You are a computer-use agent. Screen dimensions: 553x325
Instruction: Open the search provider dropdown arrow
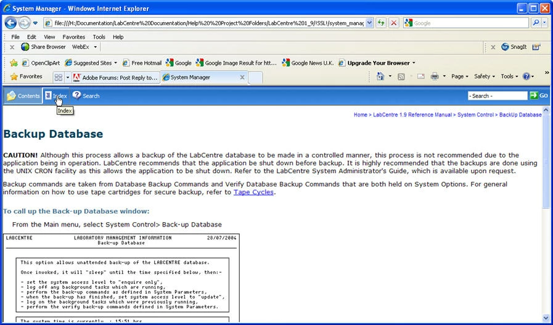(544, 23)
